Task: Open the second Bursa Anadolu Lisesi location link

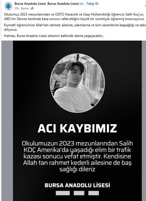Action: (63, 4)
